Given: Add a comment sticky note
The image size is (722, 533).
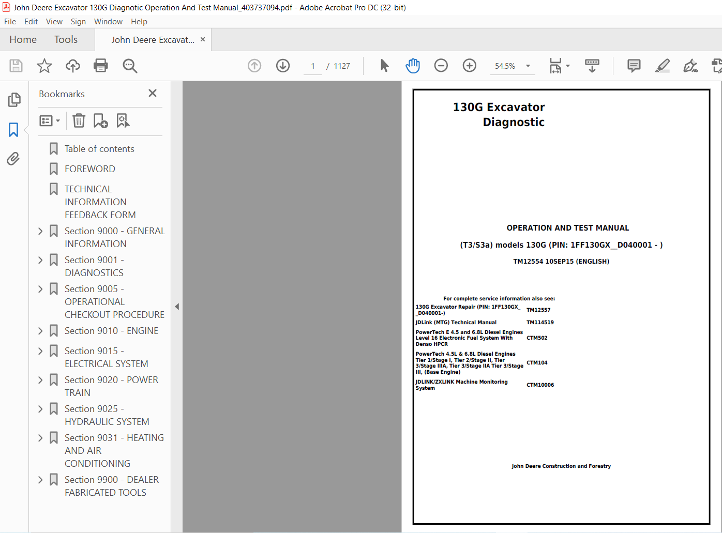Looking at the screenshot, I should tap(634, 66).
